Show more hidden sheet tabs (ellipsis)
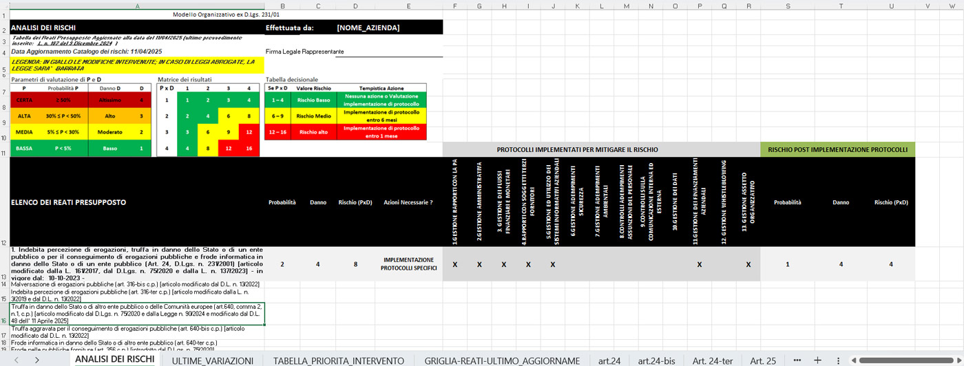This screenshot has width=964, height=366. pyautogui.click(x=797, y=360)
